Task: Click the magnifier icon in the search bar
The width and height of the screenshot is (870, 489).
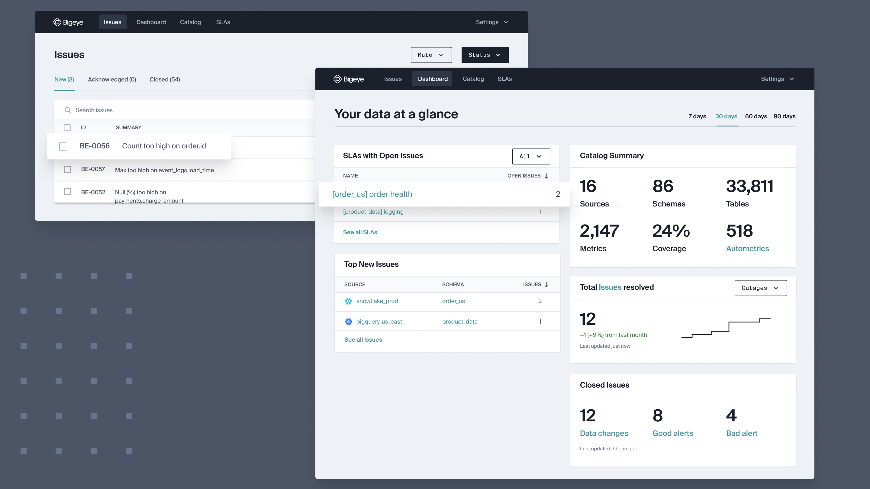Action: point(68,110)
